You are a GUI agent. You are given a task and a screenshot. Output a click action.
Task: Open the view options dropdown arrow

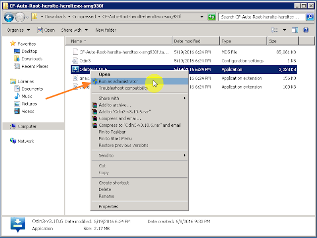tap(284, 30)
